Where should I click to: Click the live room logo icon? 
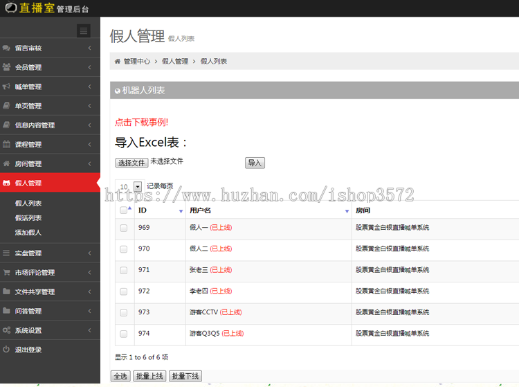pos(11,8)
